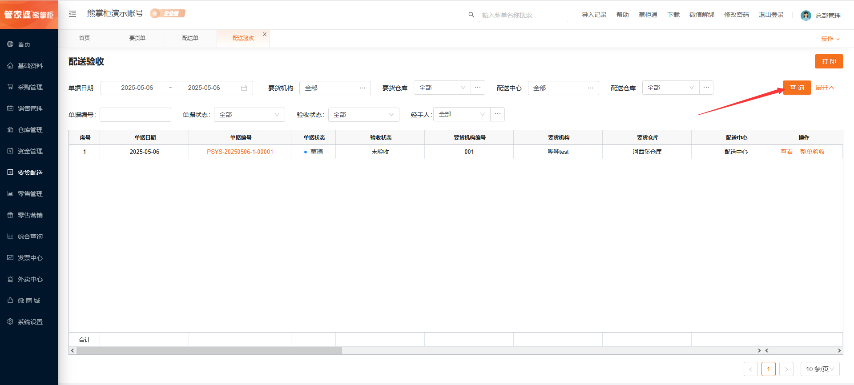Collapse the filters with 展开 toggle
This screenshot has width=854, height=385.
coord(825,88)
